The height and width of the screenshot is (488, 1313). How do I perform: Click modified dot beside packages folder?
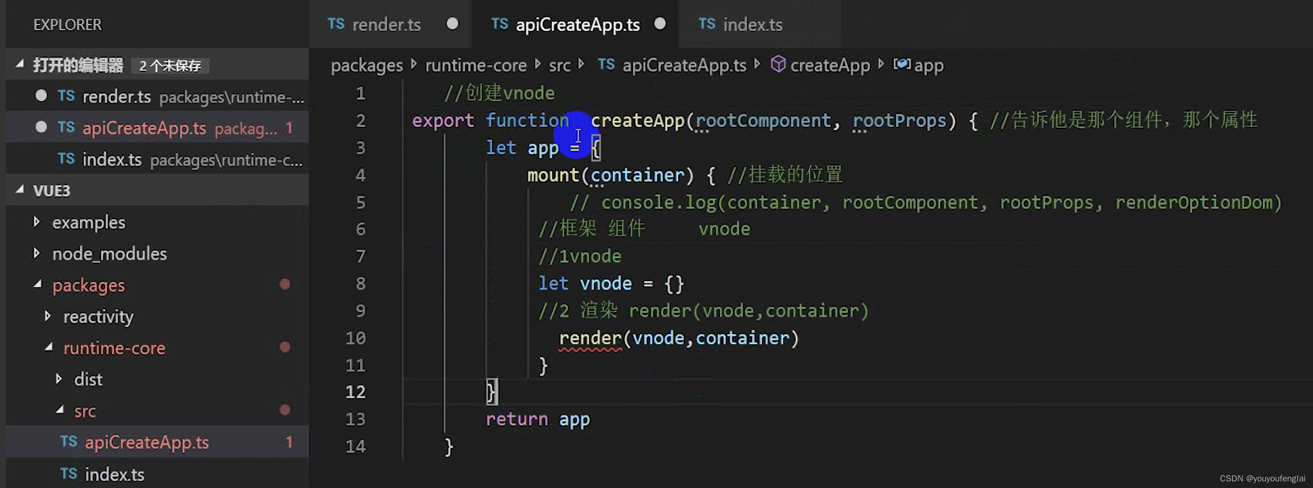(285, 284)
